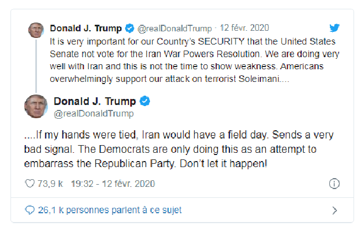The height and width of the screenshot is (238, 364).
Task: Open the "19:32 - 12 févr. 2020" timestamp
Action: 112,183
